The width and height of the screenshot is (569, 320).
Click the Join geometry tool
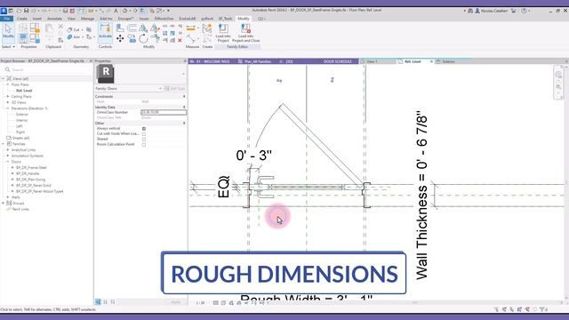click(74, 37)
